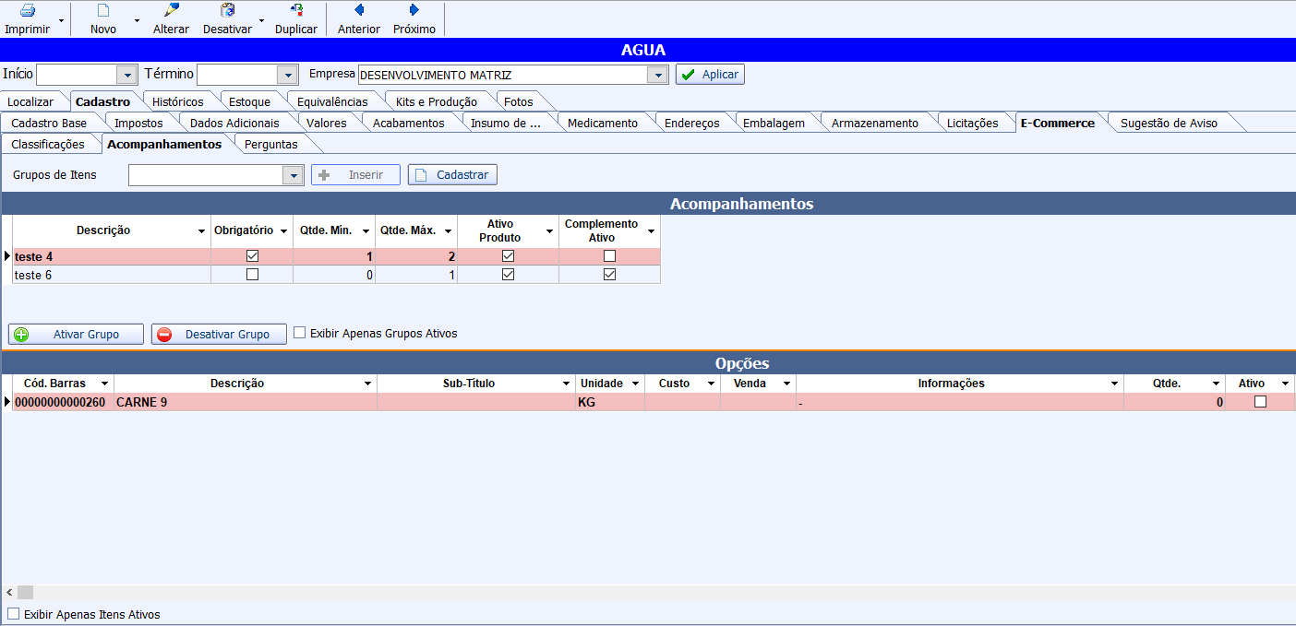Check Ativo checkbox for CARNE 9
Screen dimensions: 1296x626
point(1260,402)
